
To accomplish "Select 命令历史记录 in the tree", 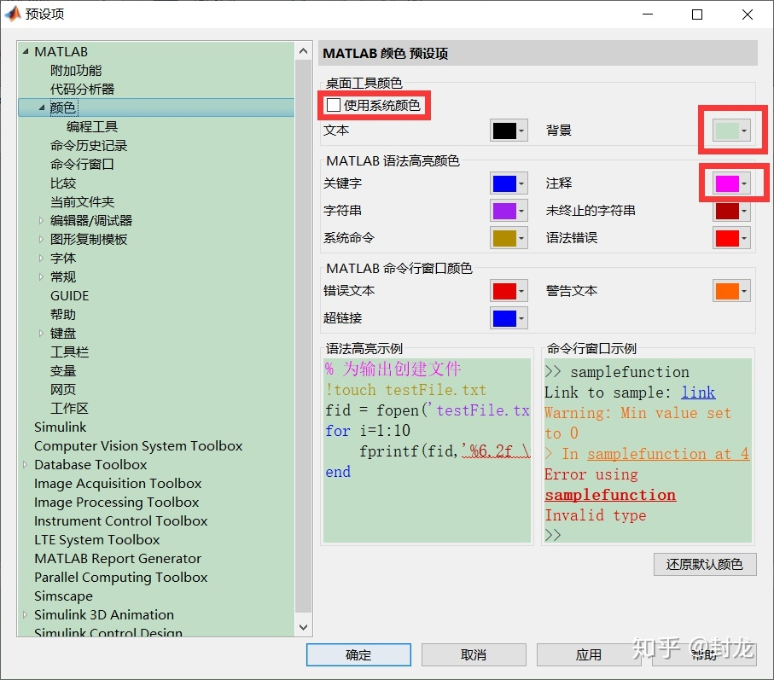I will tap(89, 146).
